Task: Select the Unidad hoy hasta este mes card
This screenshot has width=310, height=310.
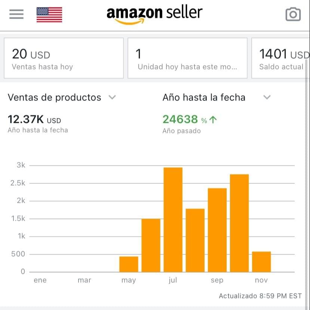Action: 187,59
